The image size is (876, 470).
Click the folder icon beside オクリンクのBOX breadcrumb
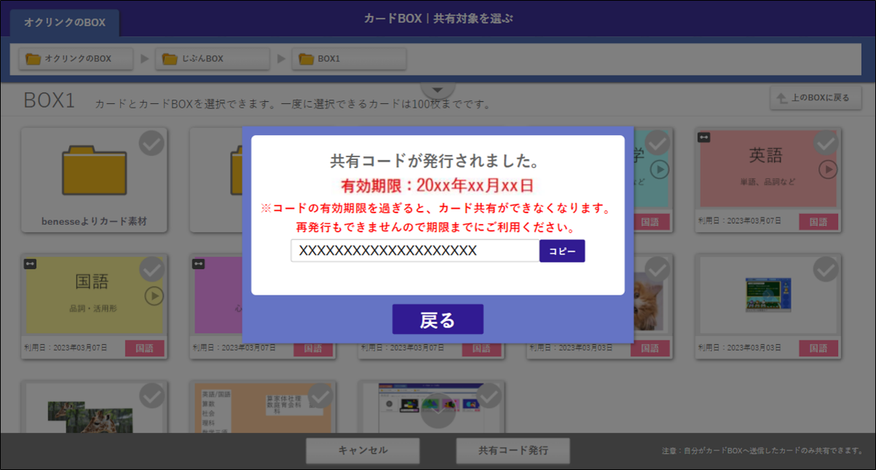coord(32,59)
